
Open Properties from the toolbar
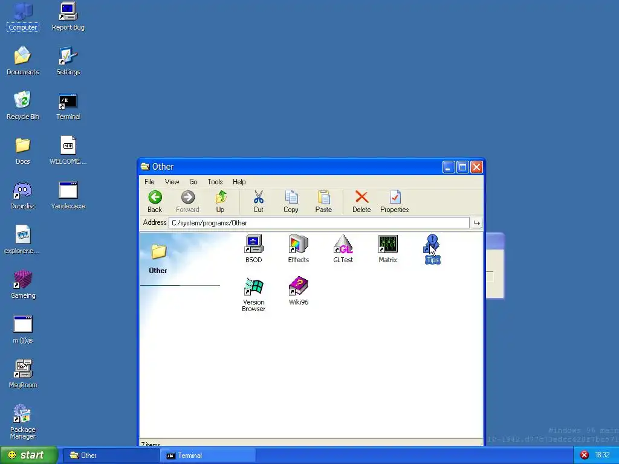click(x=394, y=202)
